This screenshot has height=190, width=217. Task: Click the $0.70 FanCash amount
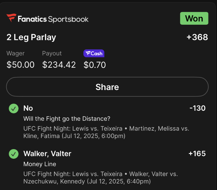[x=95, y=65]
